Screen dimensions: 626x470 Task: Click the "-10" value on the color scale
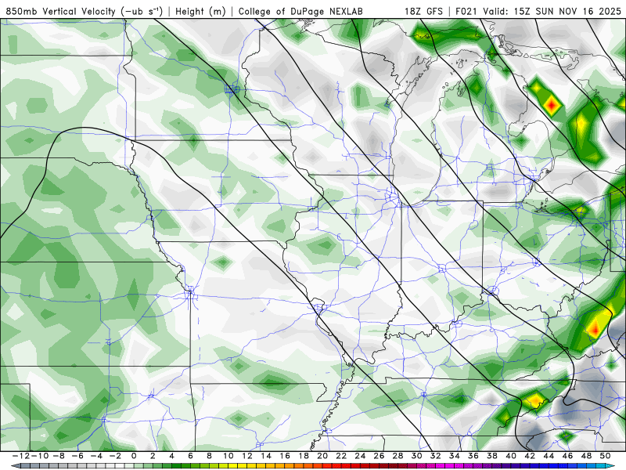click(x=40, y=456)
